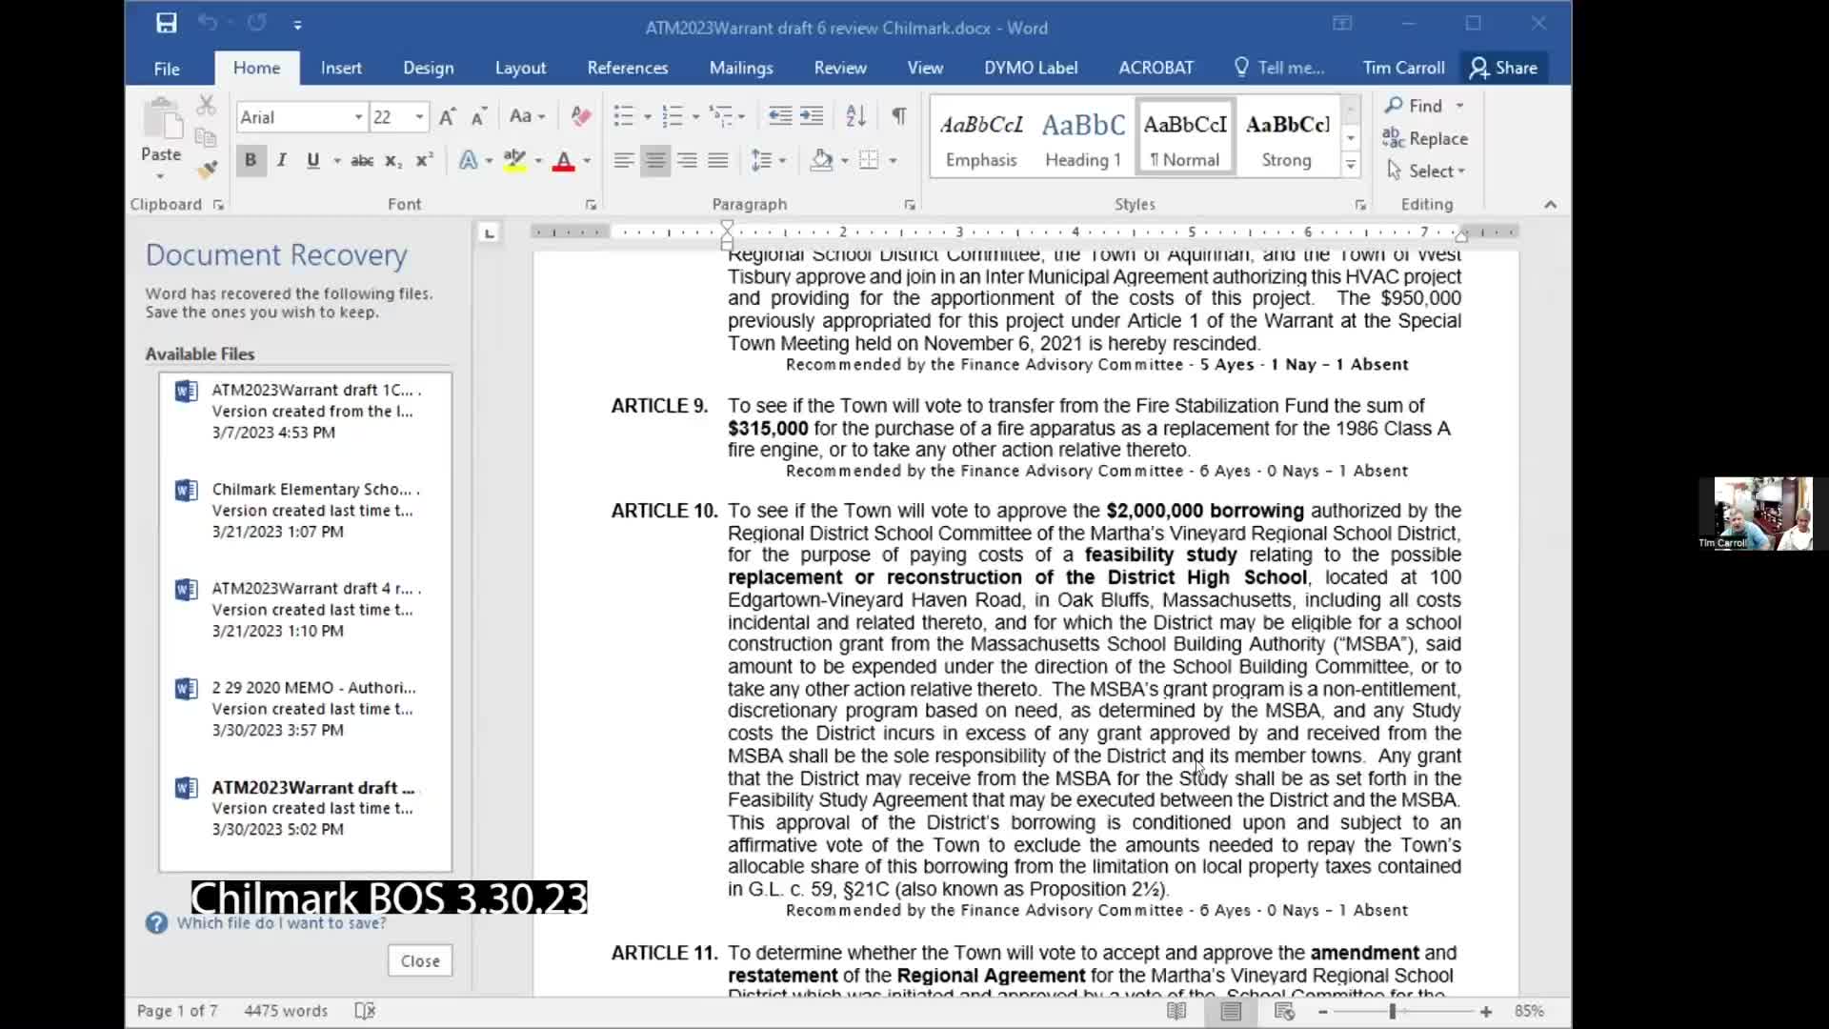Click the Format Painter brush icon
This screenshot has width=1829, height=1029.
(x=207, y=170)
